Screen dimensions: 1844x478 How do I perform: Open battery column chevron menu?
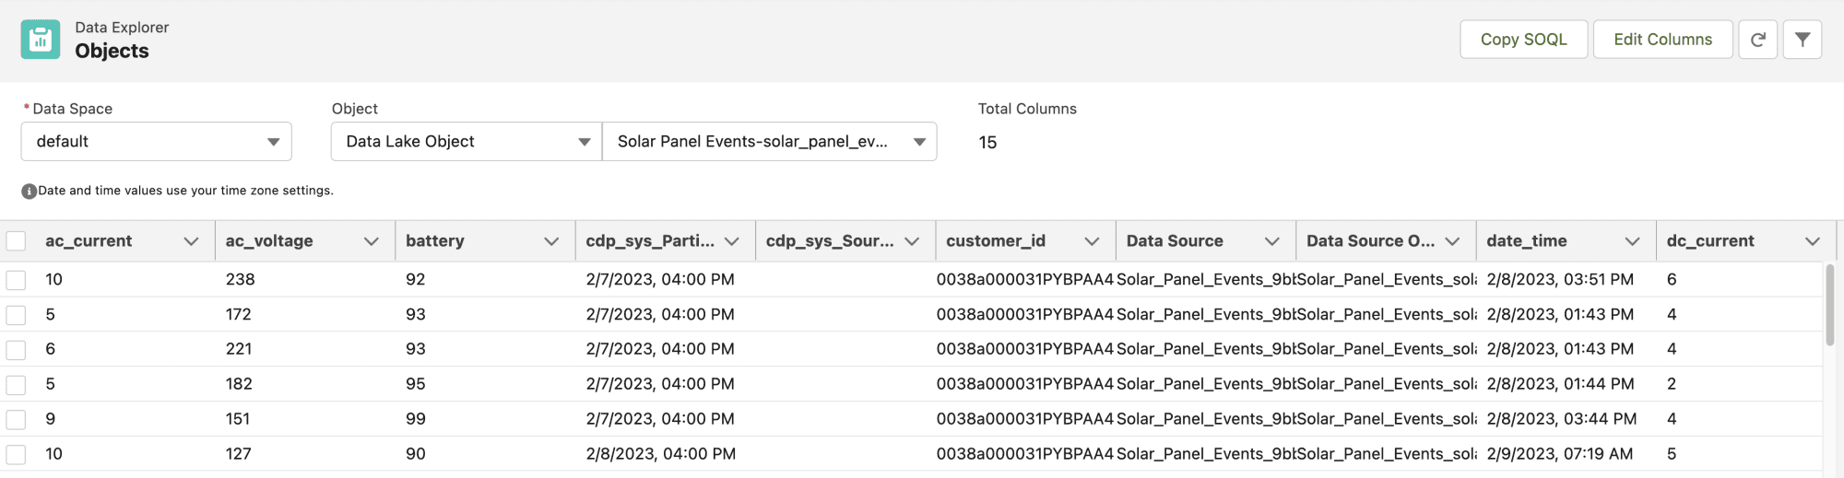(551, 241)
